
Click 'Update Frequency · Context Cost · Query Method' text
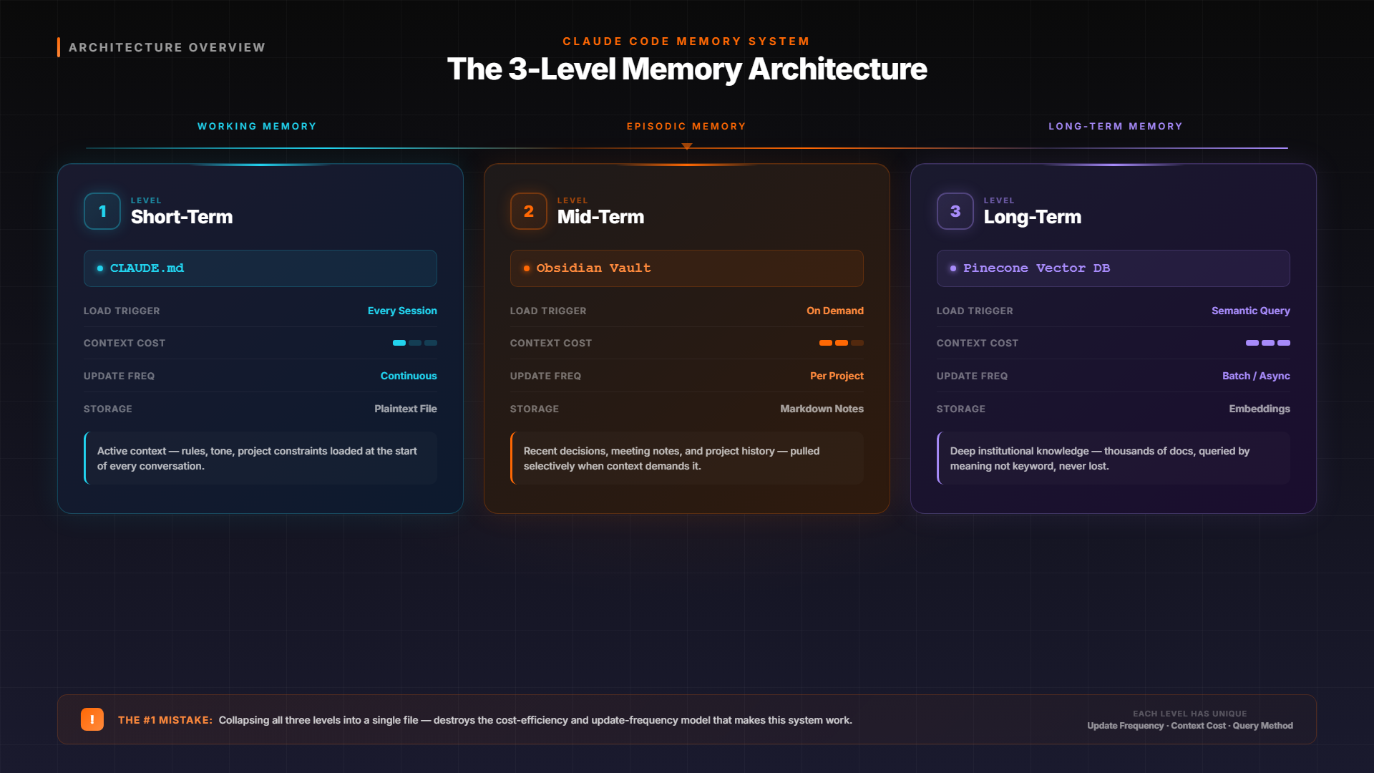click(x=1190, y=726)
